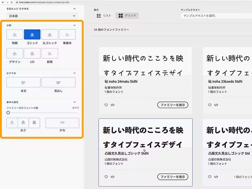Image resolution: width=252 pixels, height=189 pixels.
Task: Select the medium weight あ button
Action: tap(23, 123)
